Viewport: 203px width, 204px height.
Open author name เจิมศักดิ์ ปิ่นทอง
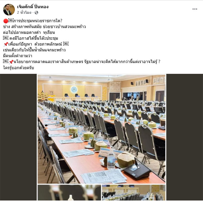(x=33, y=7)
